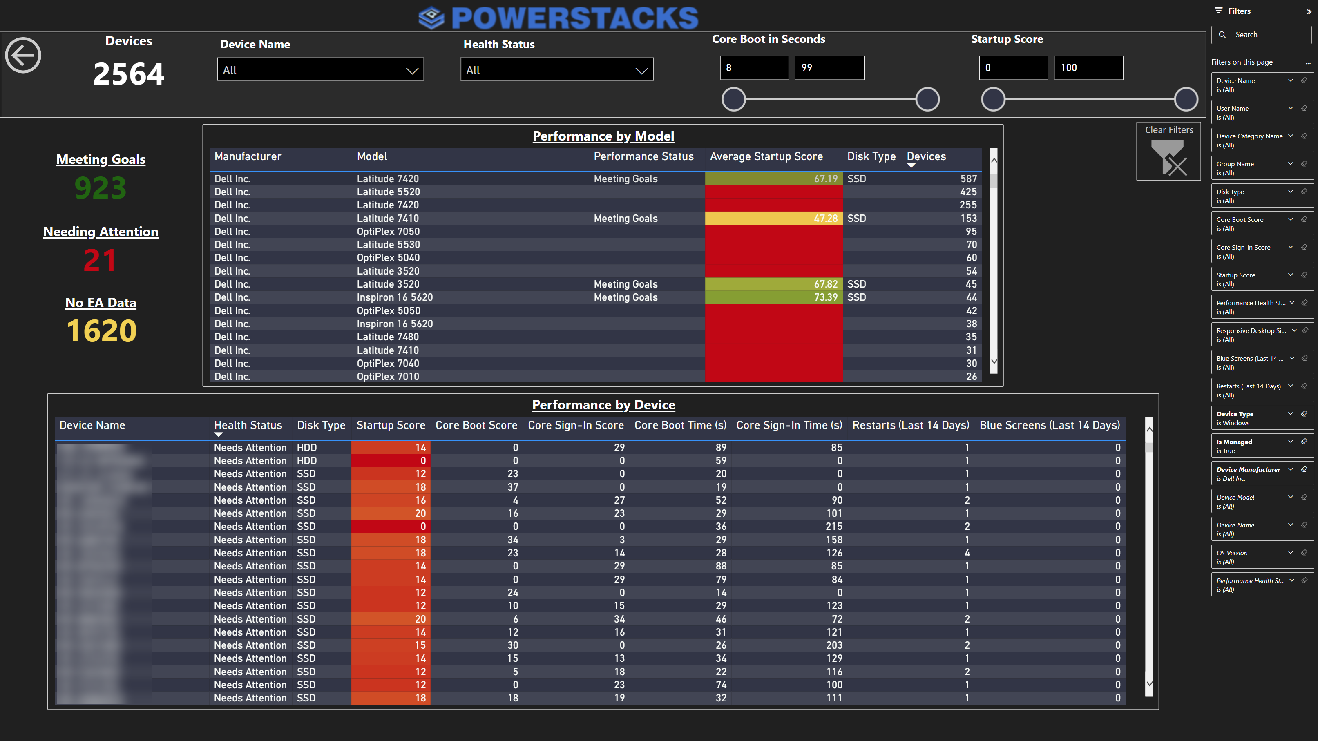1318x741 pixels.
Task: Sort by Health Status column in device table
Action: pos(248,425)
